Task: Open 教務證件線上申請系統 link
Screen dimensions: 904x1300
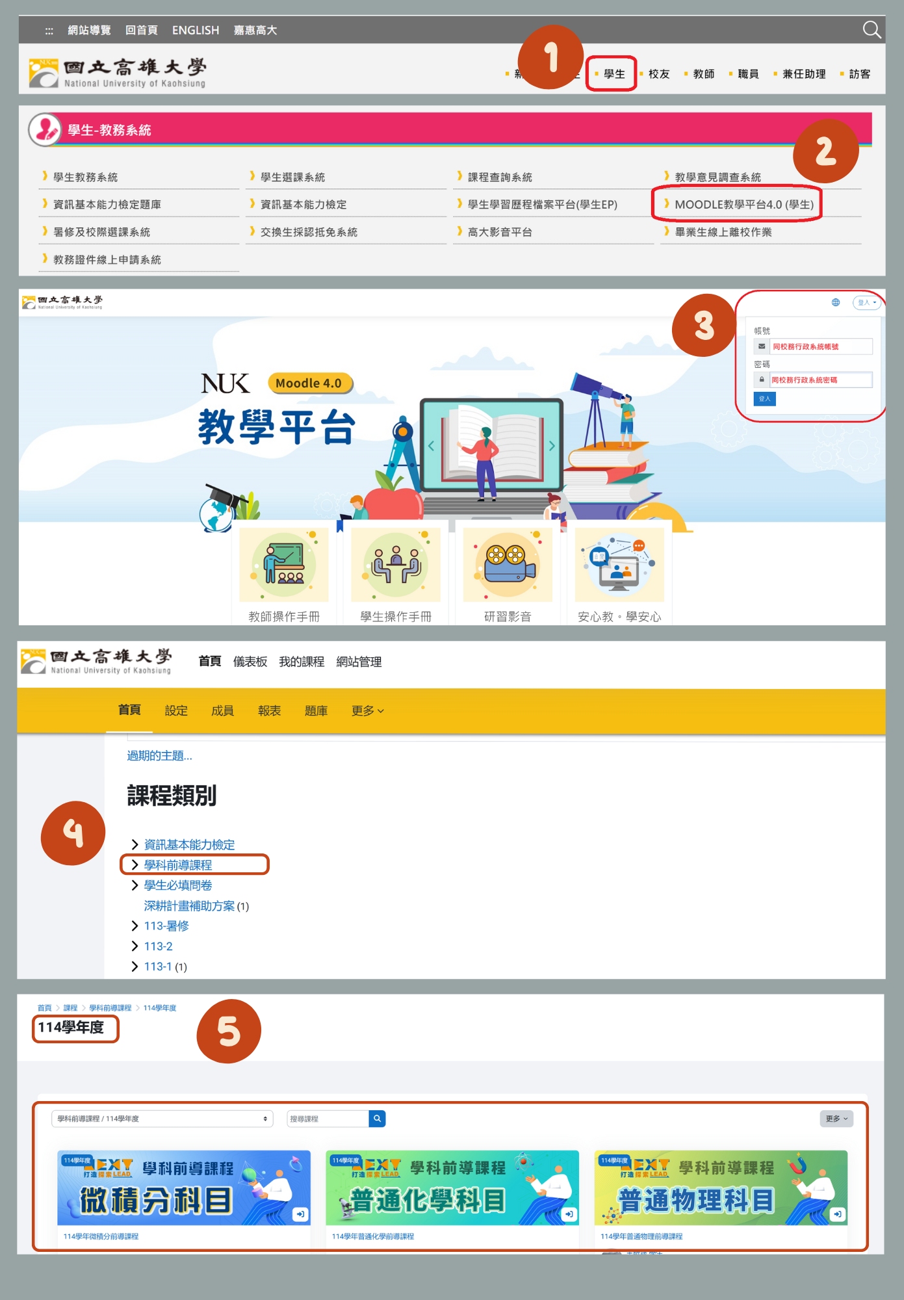Action: [x=107, y=259]
